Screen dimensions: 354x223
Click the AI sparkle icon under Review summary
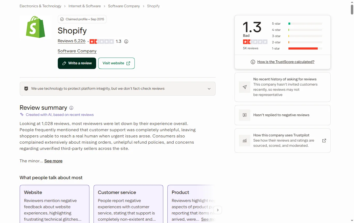point(22,115)
